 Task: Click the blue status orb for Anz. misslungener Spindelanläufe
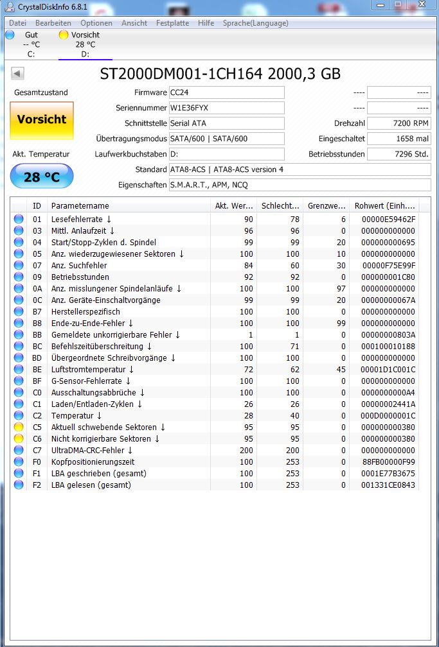pyautogui.click(x=19, y=288)
